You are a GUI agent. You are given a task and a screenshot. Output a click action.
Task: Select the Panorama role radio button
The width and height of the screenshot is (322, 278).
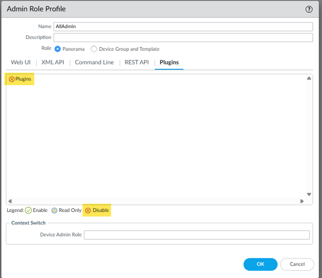58,49
